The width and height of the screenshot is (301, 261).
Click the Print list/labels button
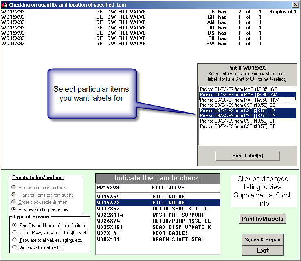tap(263, 219)
